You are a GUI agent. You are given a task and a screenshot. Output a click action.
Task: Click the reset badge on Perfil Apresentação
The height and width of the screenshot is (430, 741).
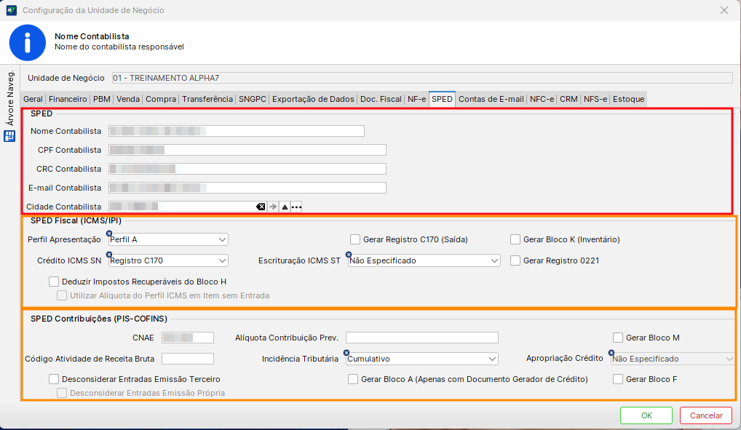[x=109, y=234]
